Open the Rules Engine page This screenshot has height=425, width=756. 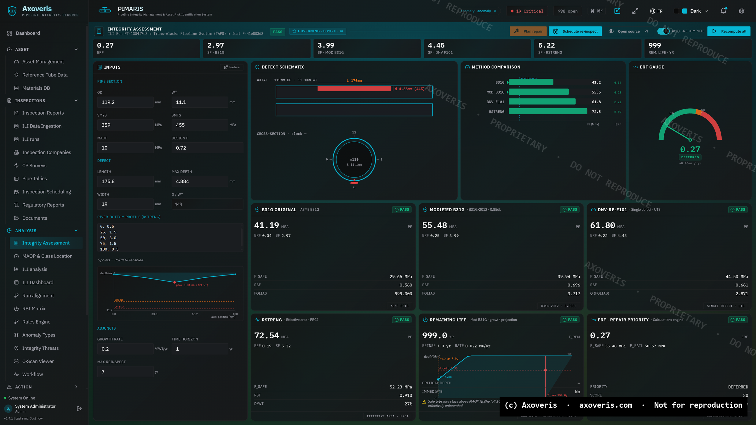(x=46, y=322)
